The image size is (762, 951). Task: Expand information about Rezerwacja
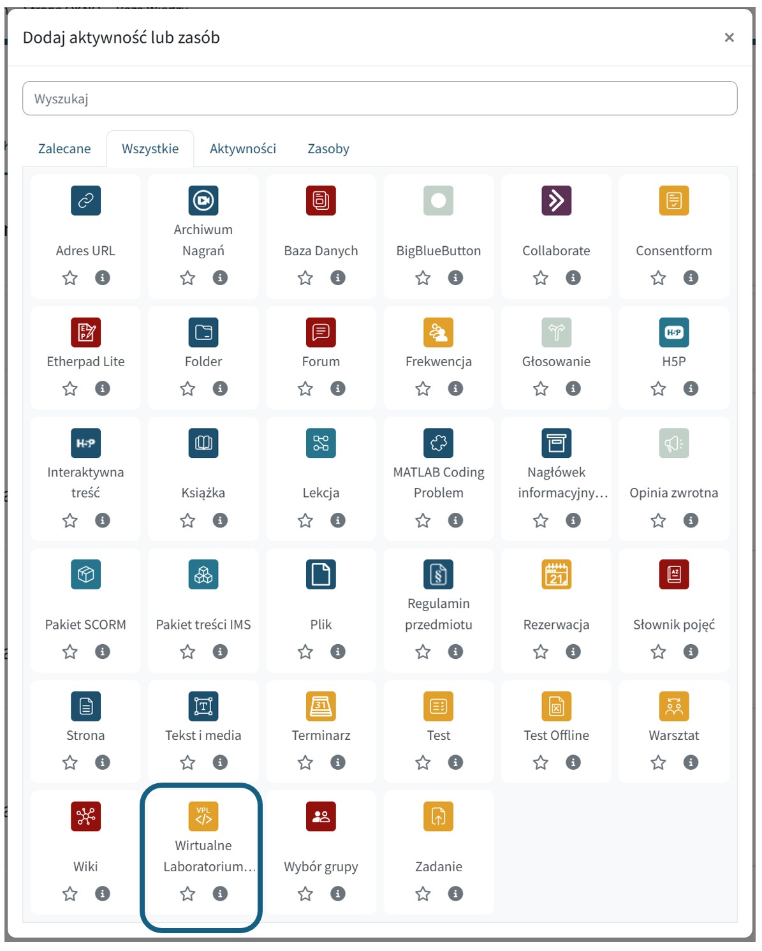(573, 651)
